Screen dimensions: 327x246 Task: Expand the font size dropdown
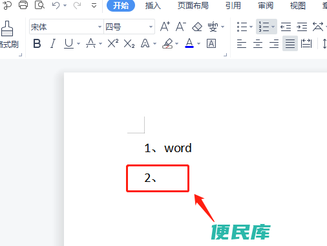151,27
